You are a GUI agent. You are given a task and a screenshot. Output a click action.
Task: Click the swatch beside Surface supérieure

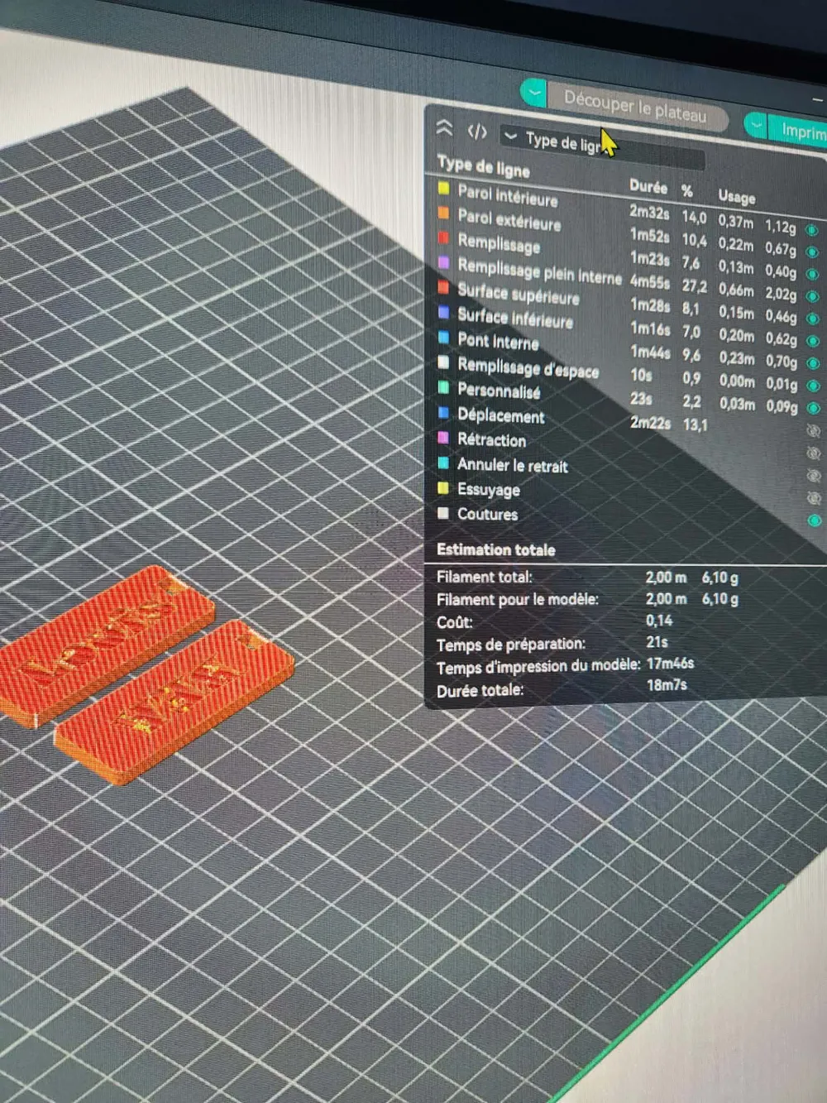coord(443,287)
